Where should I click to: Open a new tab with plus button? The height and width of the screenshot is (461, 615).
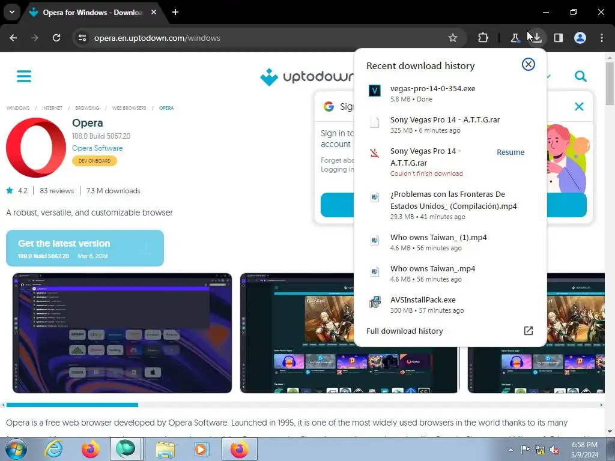coord(175,12)
